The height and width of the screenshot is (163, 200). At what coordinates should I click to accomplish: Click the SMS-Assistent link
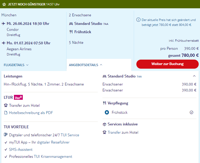tap(21, 150)
